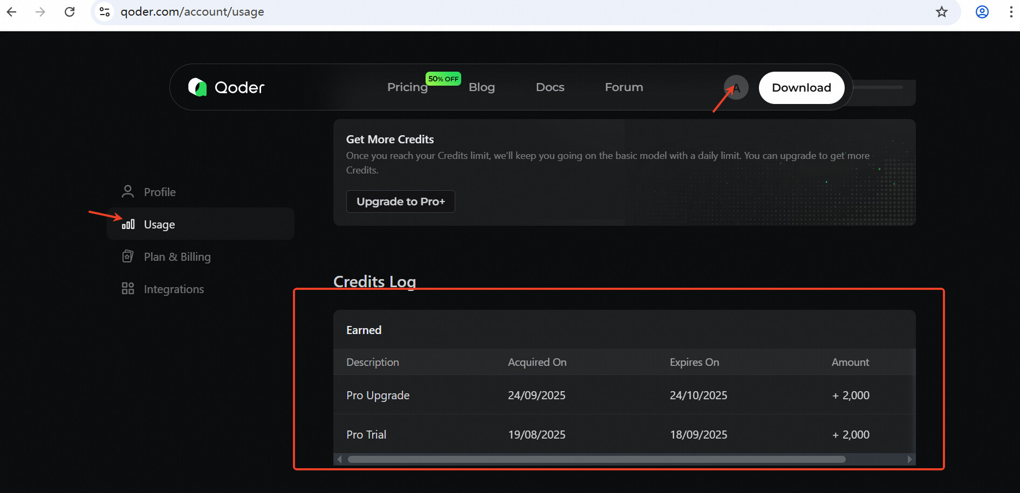Click the Qoder brand name link

point(239,87)
